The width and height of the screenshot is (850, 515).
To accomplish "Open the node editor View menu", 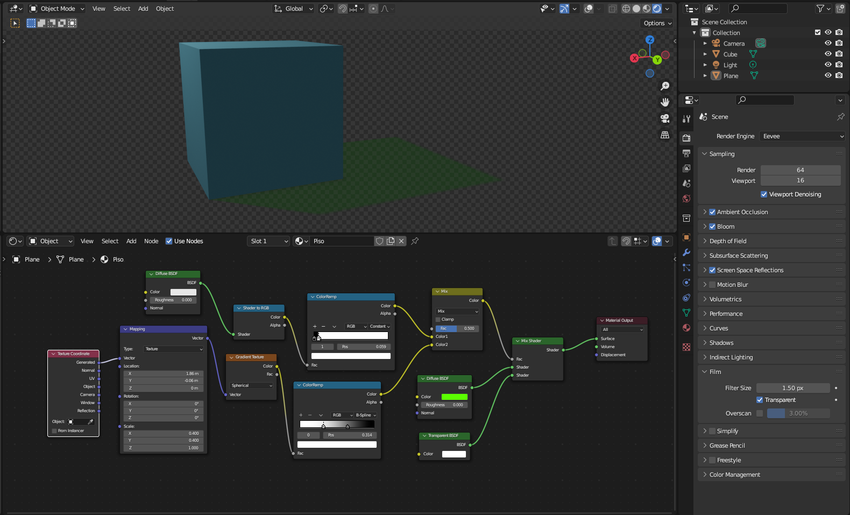I will pos(87,241).
